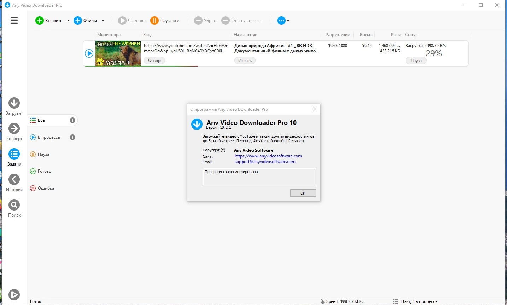Image resolution: width=507 pixels, height=305 pixels.
Task: Click the Старт все button
Action: 132,21
